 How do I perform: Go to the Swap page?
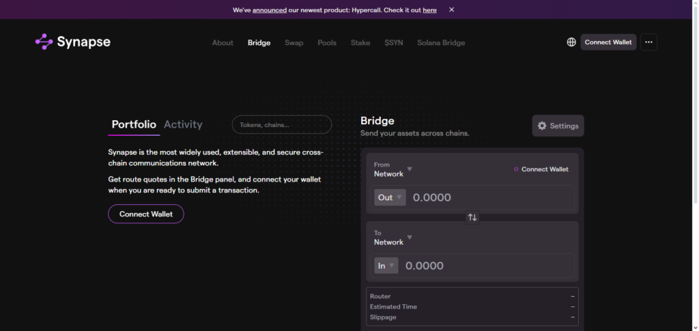tap(294, 42)
